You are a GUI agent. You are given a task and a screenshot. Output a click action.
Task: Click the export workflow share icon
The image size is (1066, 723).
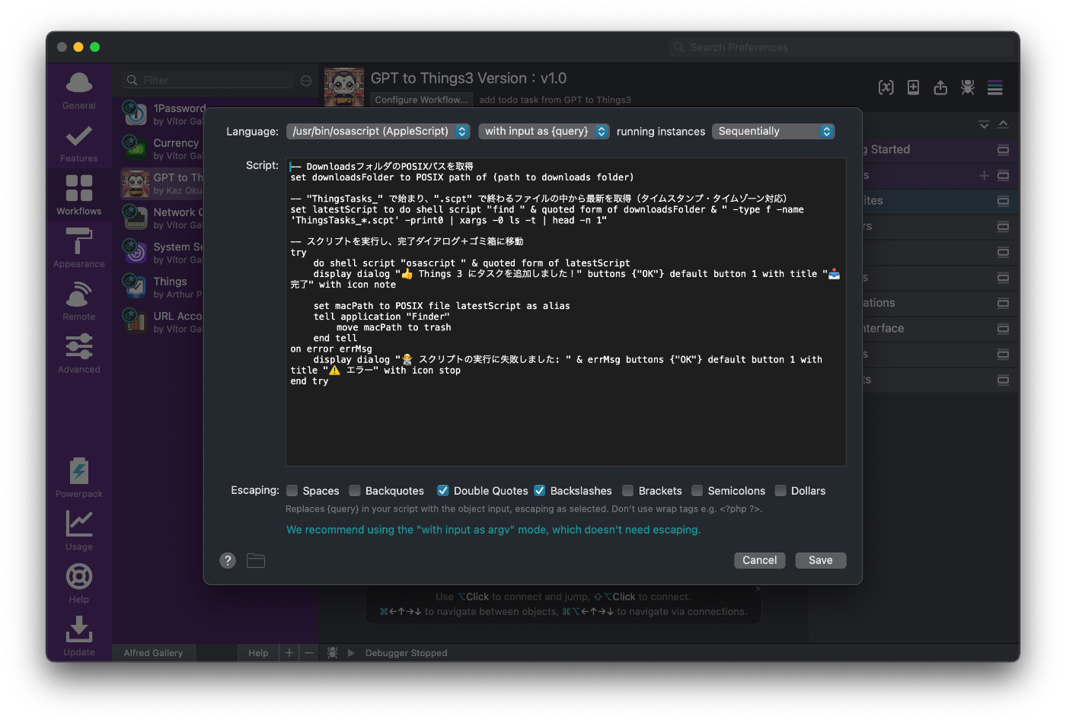(x=940, y=88)
